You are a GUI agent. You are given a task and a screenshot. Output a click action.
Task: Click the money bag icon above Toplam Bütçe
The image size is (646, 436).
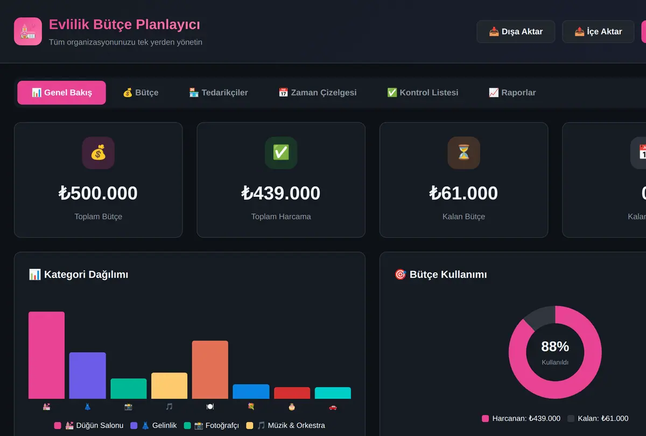coord(98,153)
